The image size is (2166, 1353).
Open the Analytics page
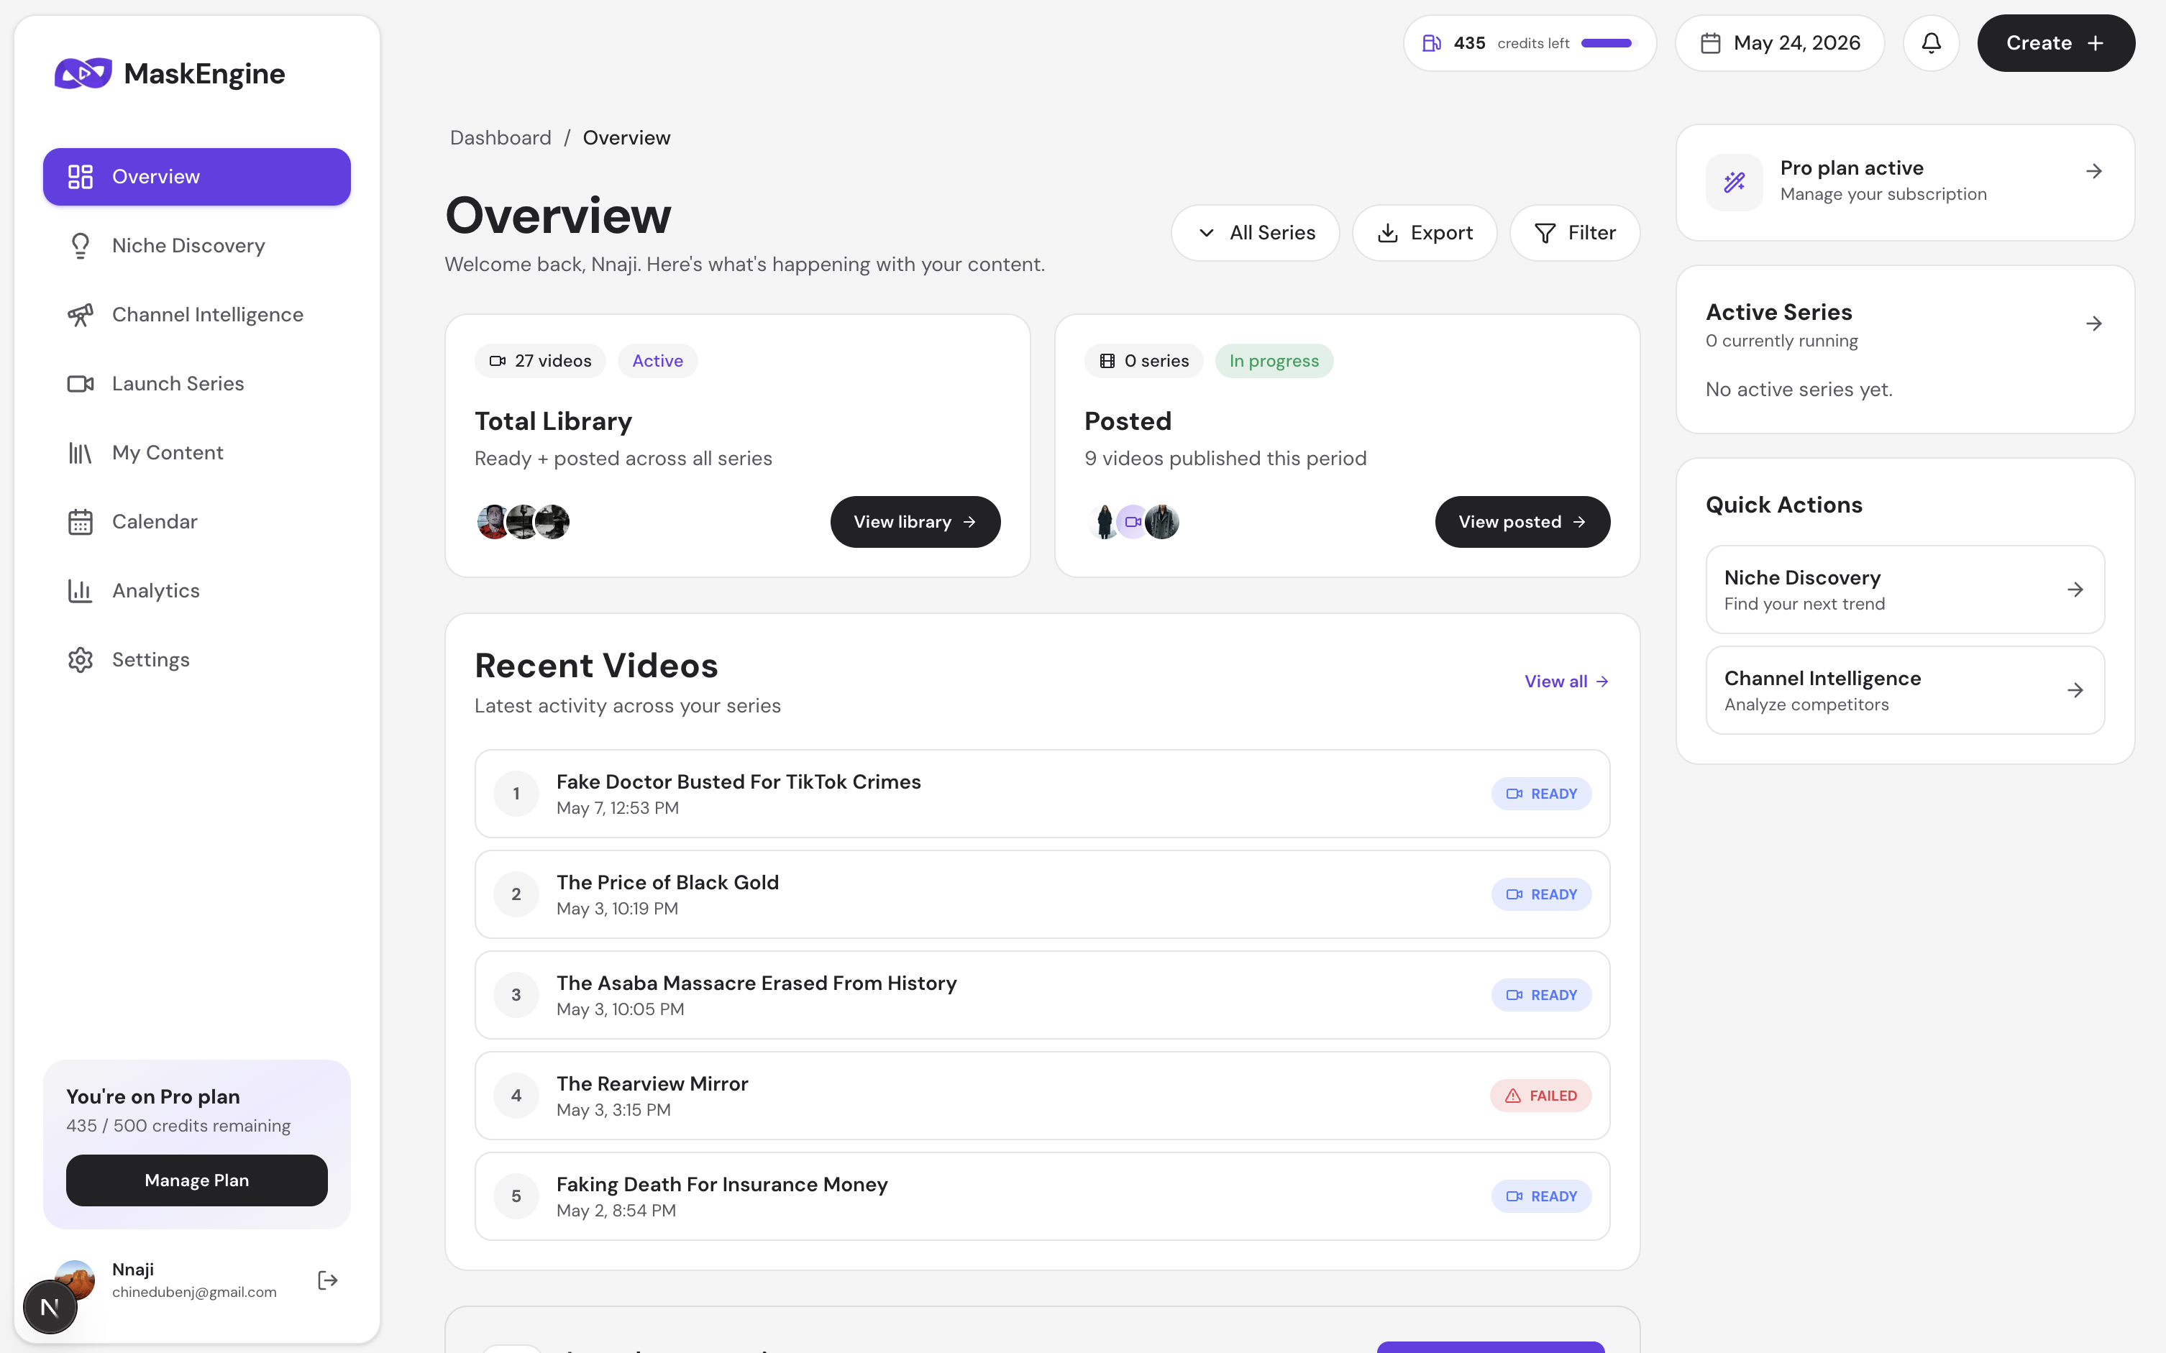(197, 591)
